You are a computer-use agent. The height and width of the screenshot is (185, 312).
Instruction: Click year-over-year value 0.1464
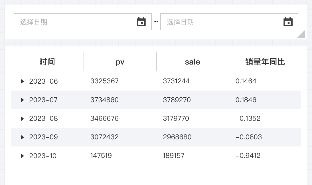tap(246, 81)
